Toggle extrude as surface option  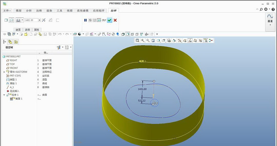pyautogui.click(x=12, y=20)
